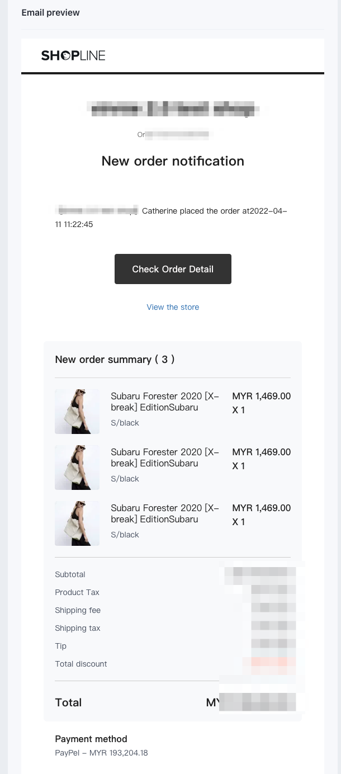The image size is (341, 774).
Task: Click the first product thumbnail image
Action: [77, 412]
